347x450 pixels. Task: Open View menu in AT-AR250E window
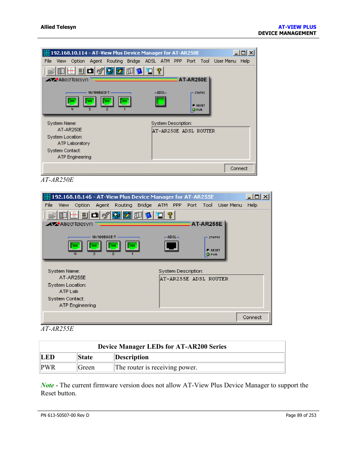tap(61, 61)
